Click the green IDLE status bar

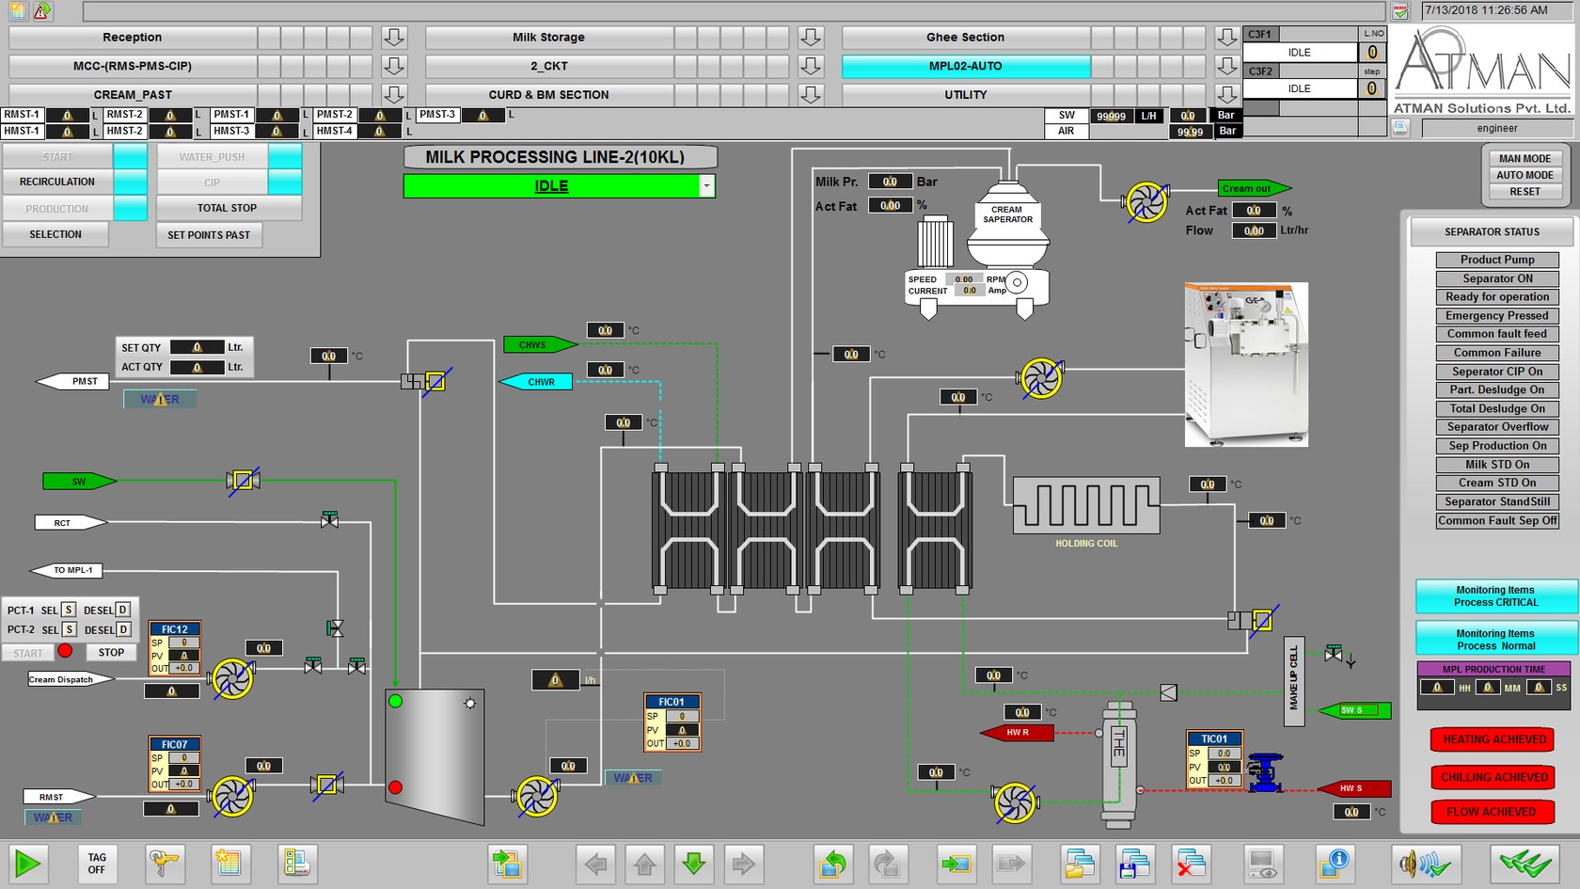[551, 186]
